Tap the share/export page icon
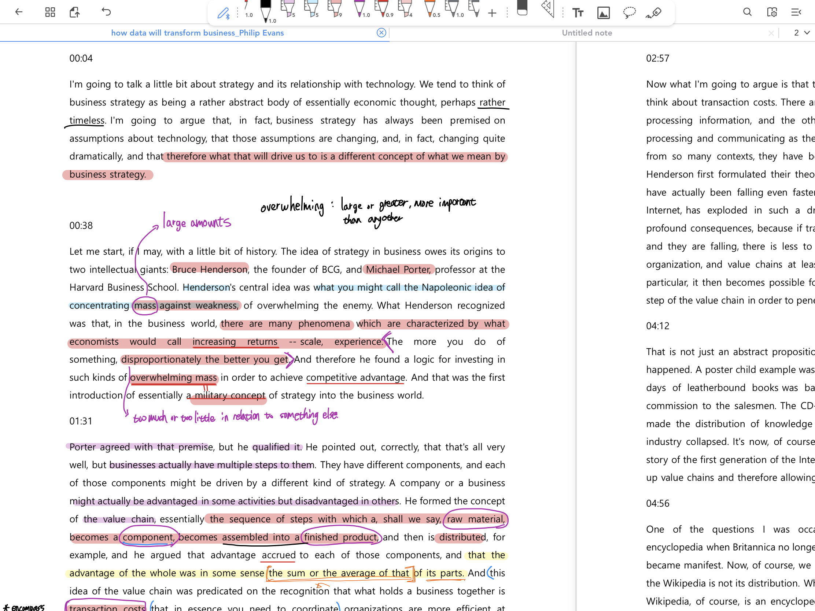This screenshot has height=611, width=815. tap(75, 12)
